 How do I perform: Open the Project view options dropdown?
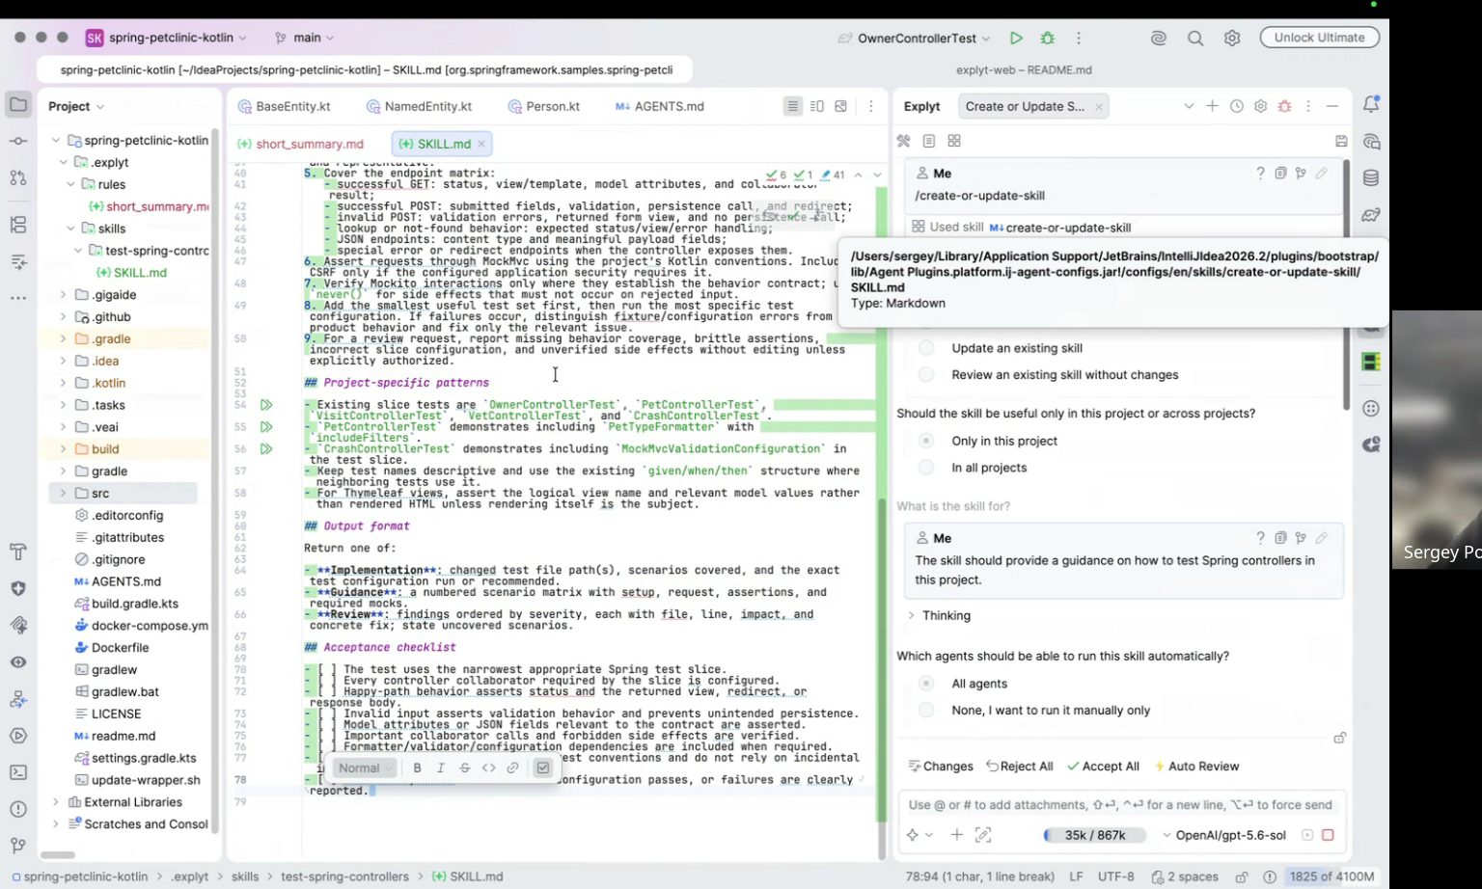[x=76, y=106]
